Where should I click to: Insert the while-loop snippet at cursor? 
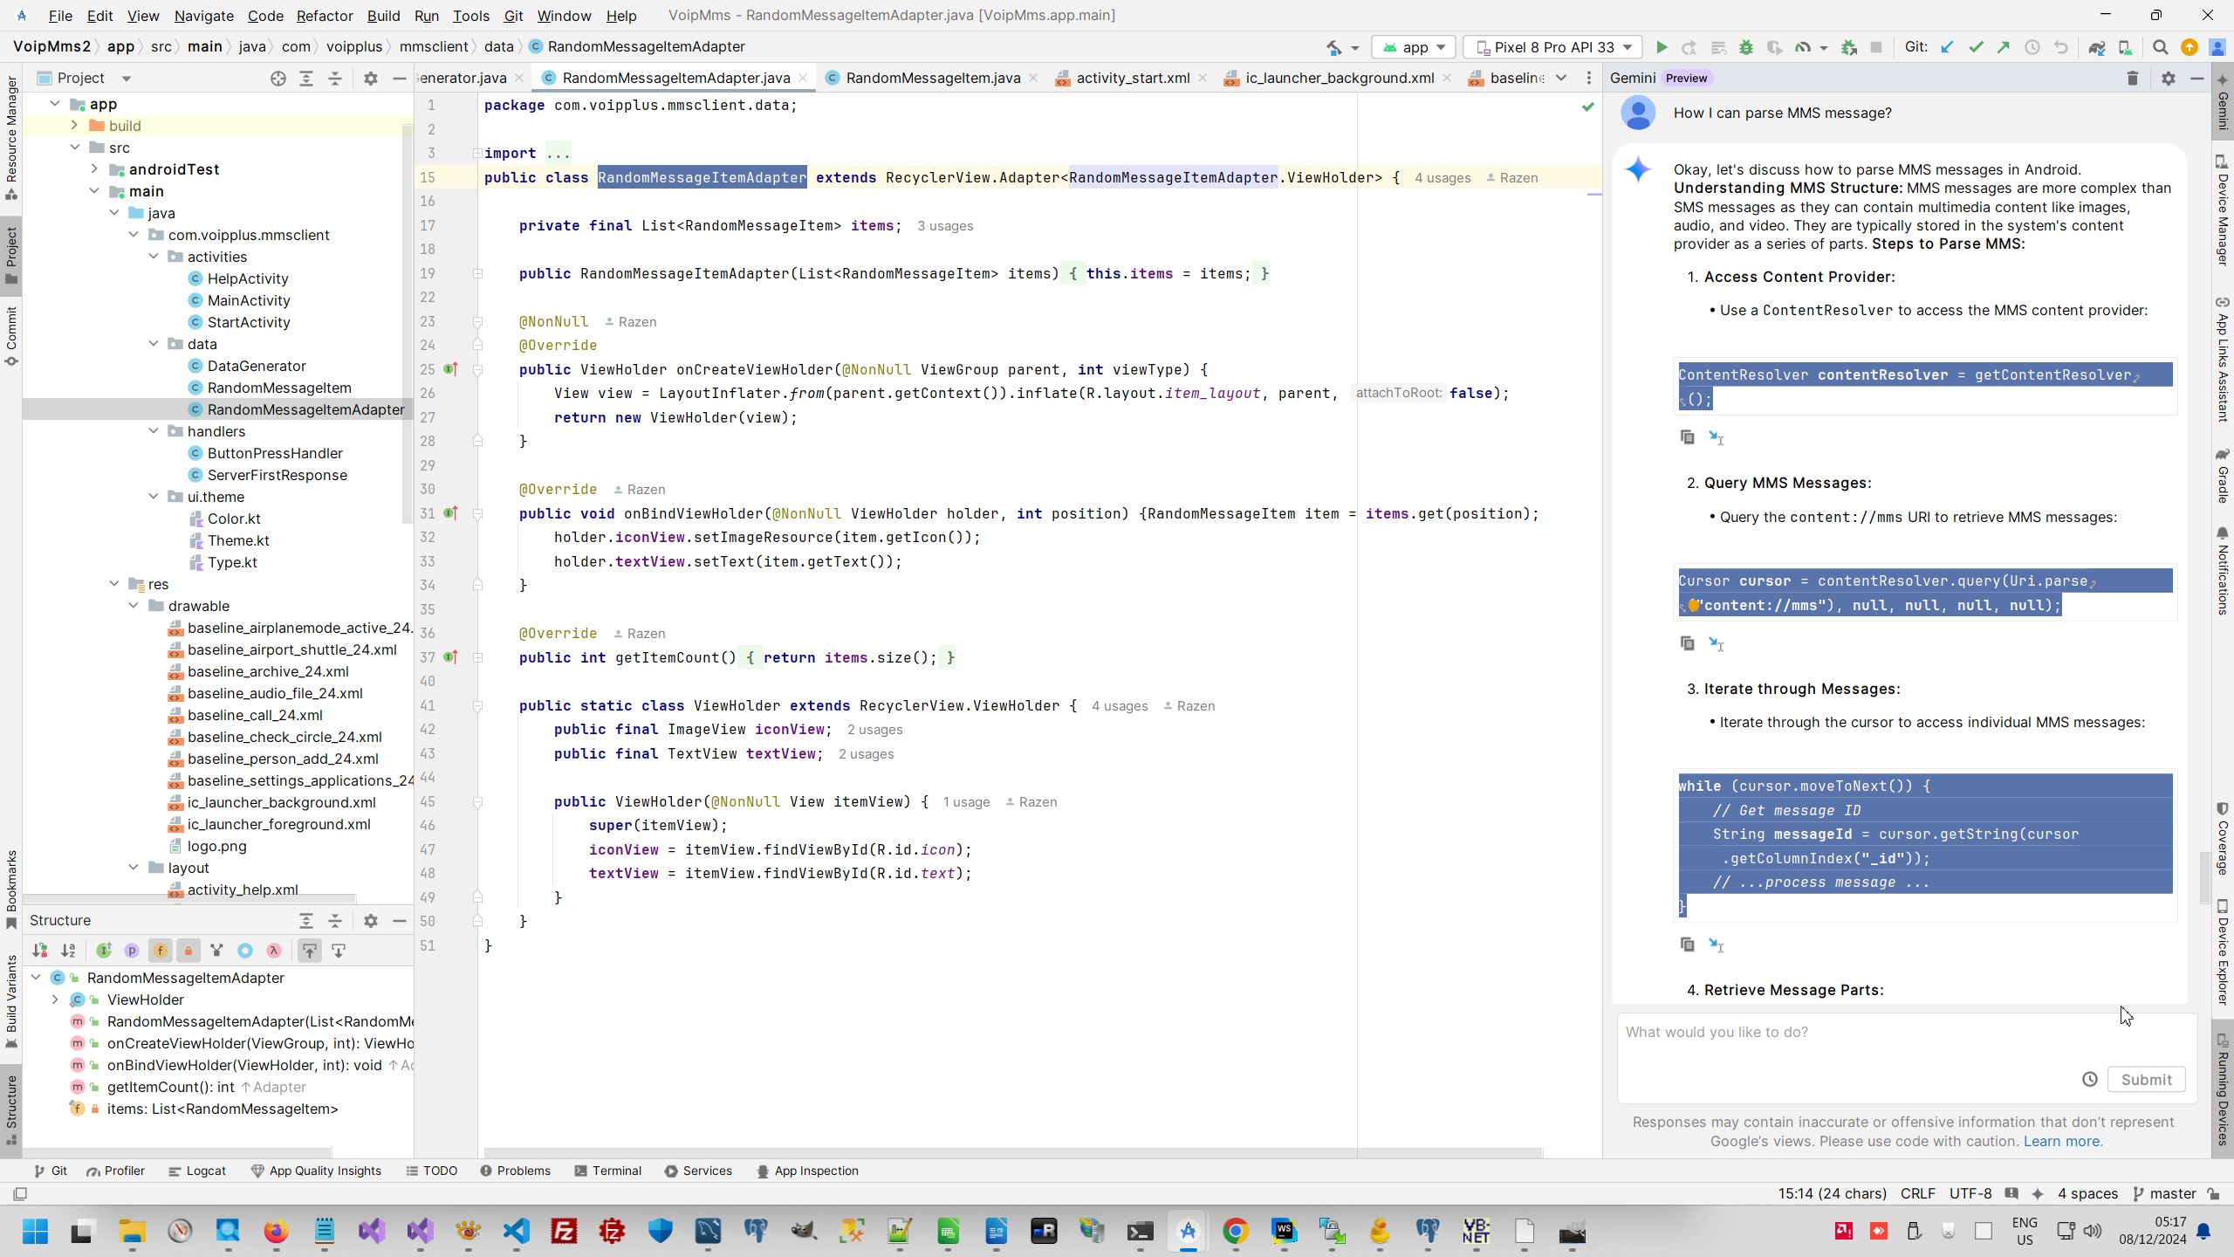click(1716, 945)
